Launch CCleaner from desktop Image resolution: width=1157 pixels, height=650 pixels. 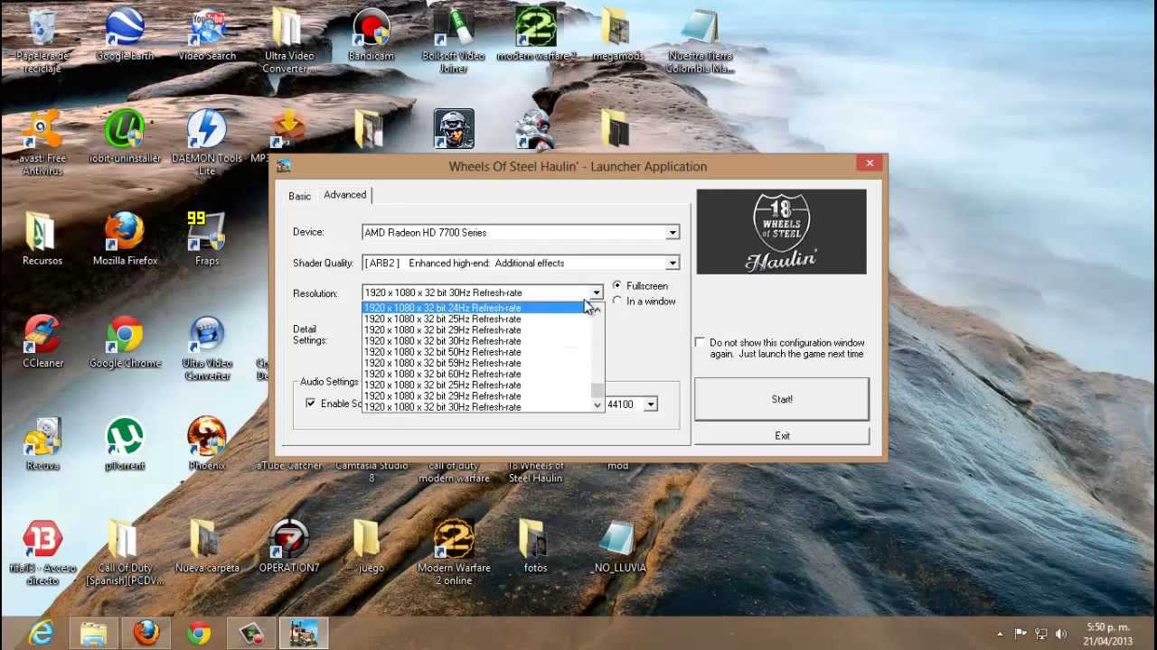(x=42, y=343)
